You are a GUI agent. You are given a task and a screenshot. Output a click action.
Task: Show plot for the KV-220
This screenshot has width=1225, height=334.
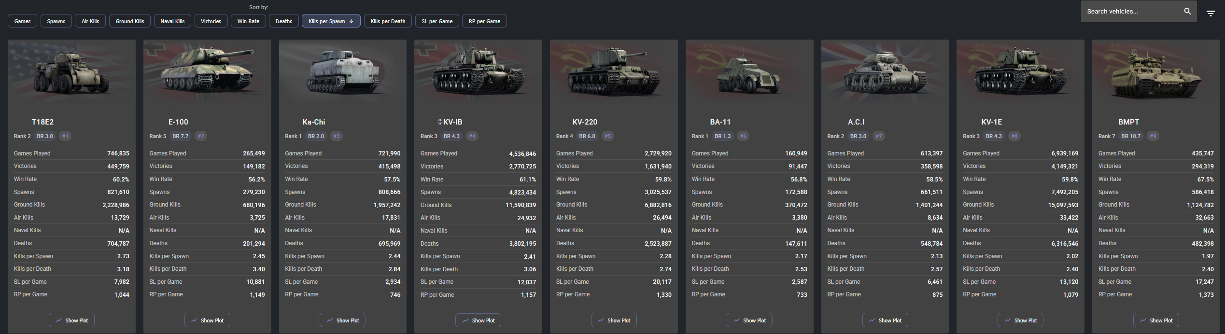[x=614, y=320]
